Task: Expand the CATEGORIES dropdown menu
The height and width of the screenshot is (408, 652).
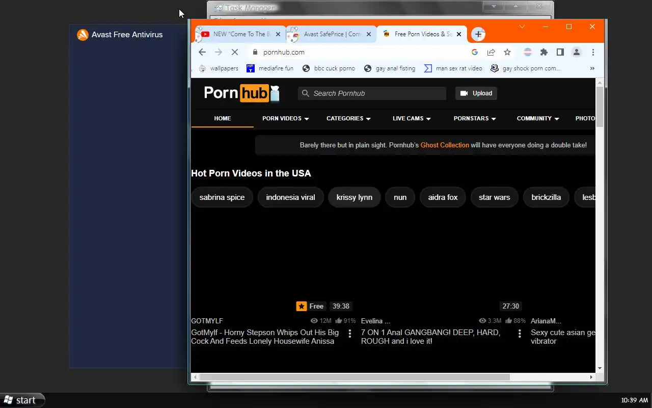Action: coord(349,118)
